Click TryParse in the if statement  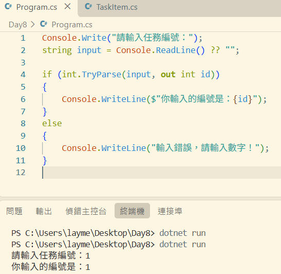tap(102, 75)
